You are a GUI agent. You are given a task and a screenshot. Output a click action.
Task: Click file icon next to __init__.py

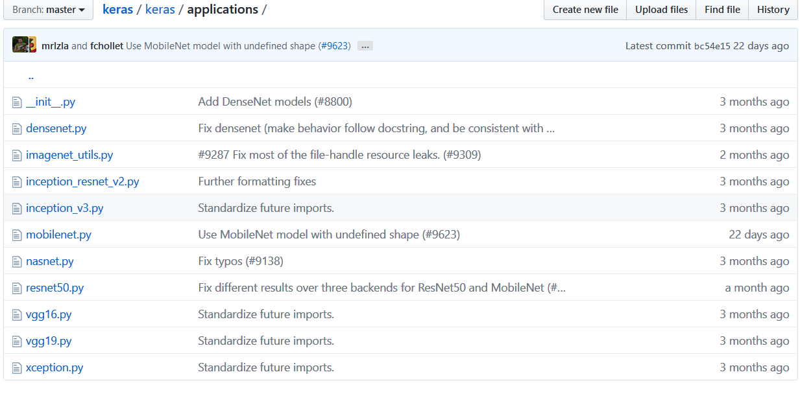pyautogui.click(x=17, y=102)
